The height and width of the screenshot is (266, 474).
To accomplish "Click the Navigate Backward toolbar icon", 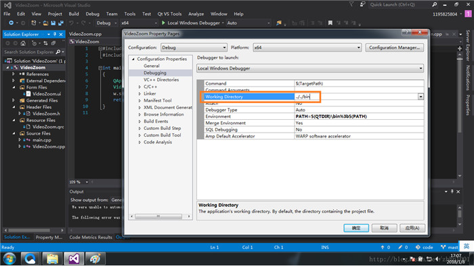I will point(12,23).
